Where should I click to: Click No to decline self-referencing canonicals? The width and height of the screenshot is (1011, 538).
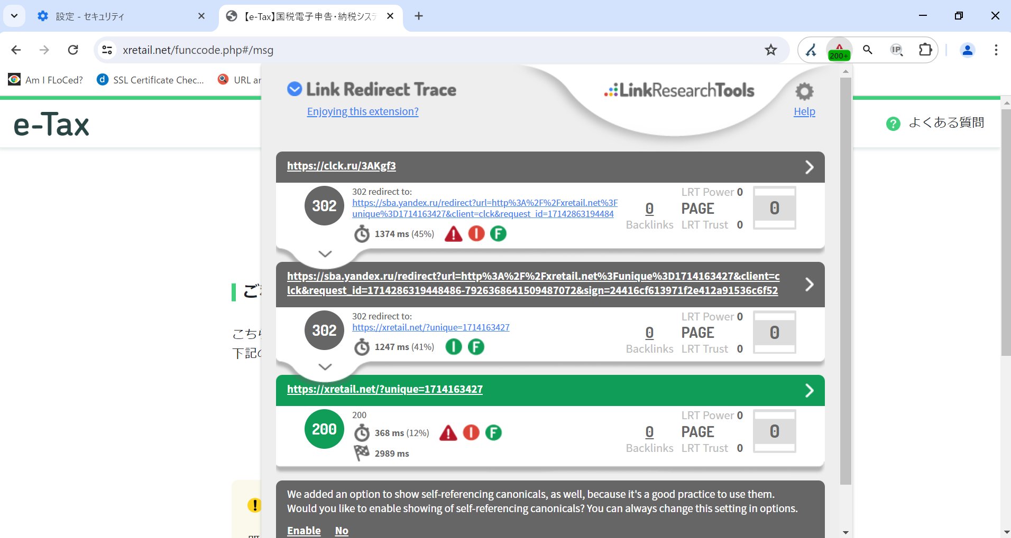click(x=342, y=530)
